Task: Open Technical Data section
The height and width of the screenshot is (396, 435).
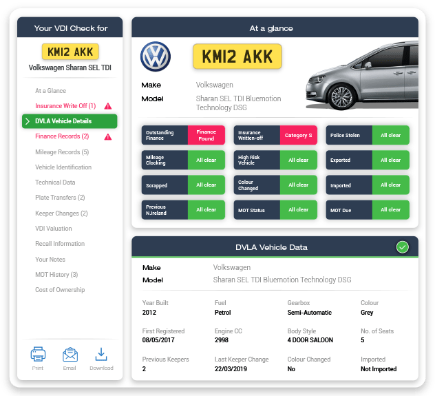Action: click(55, 183)
